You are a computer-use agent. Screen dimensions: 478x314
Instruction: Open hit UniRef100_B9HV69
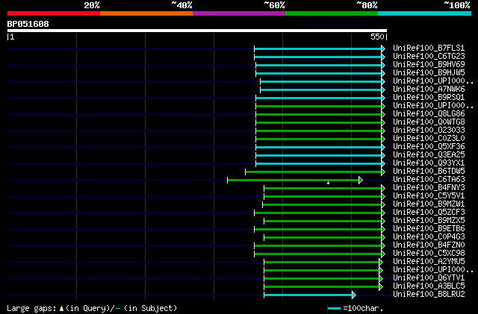coord(429,65)
